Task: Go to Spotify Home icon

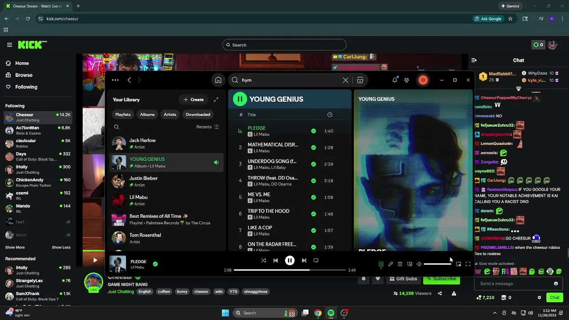Action: [218, 80]
